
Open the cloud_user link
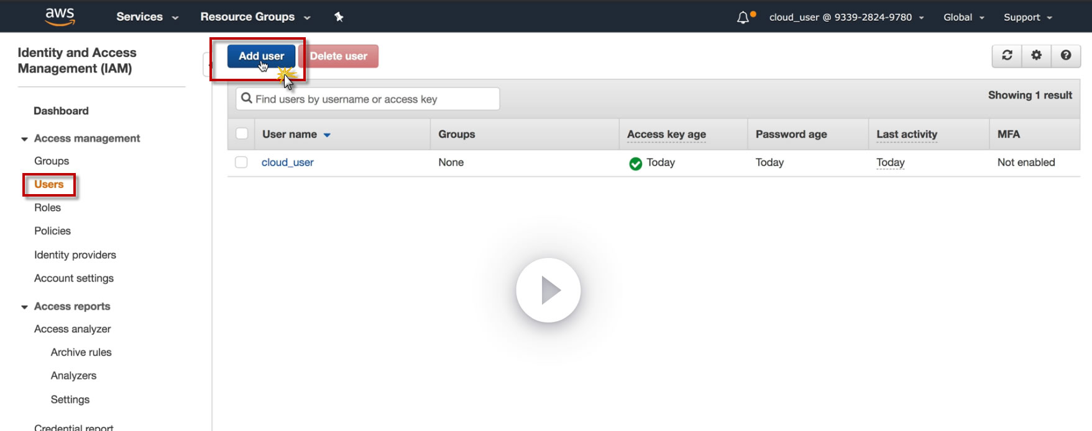[x=287, y=162]
